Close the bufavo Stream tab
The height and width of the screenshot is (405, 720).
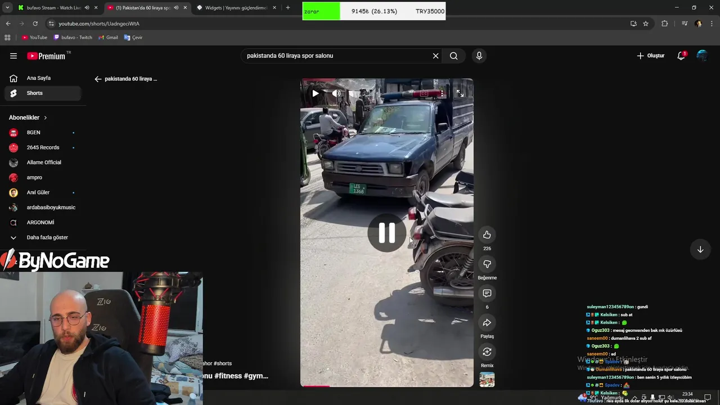point(96,7)
